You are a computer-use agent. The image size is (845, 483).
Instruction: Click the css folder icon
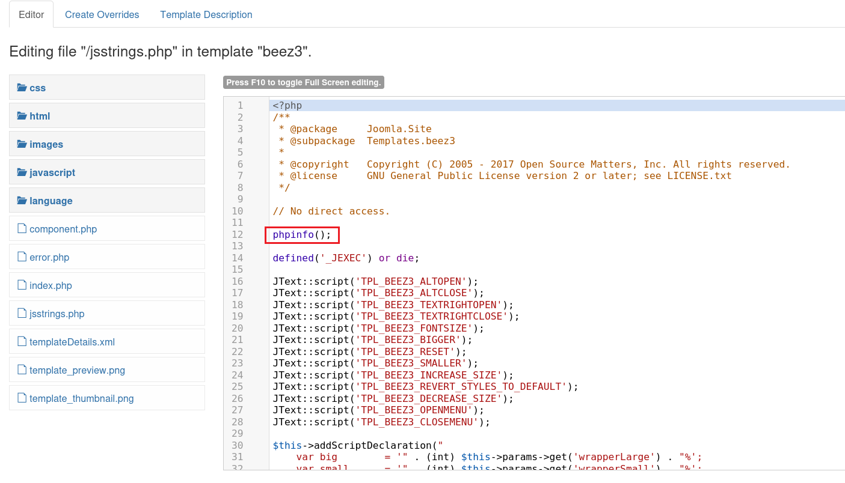[22, 88]
